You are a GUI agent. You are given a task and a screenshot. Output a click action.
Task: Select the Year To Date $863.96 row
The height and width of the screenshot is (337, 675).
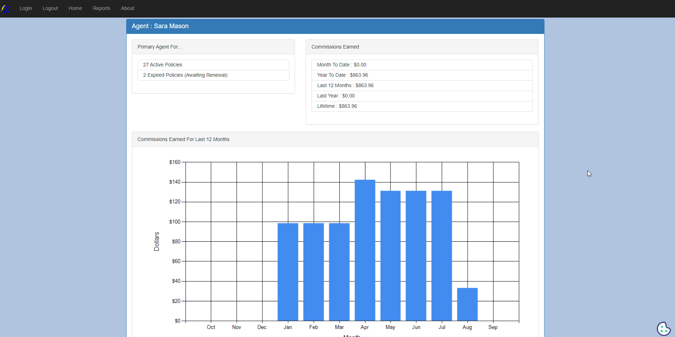coord(422,75)
